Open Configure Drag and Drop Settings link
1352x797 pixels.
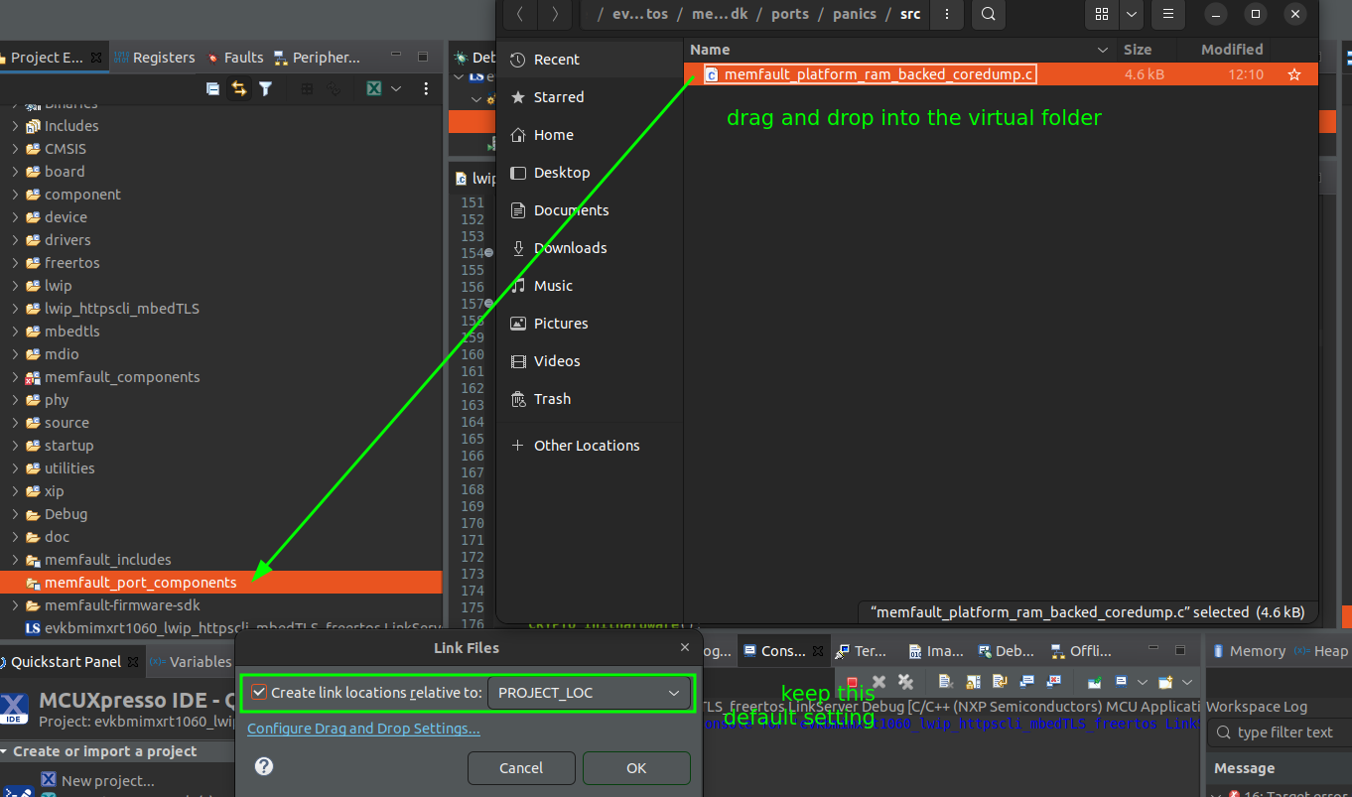[x=363, y=729]
